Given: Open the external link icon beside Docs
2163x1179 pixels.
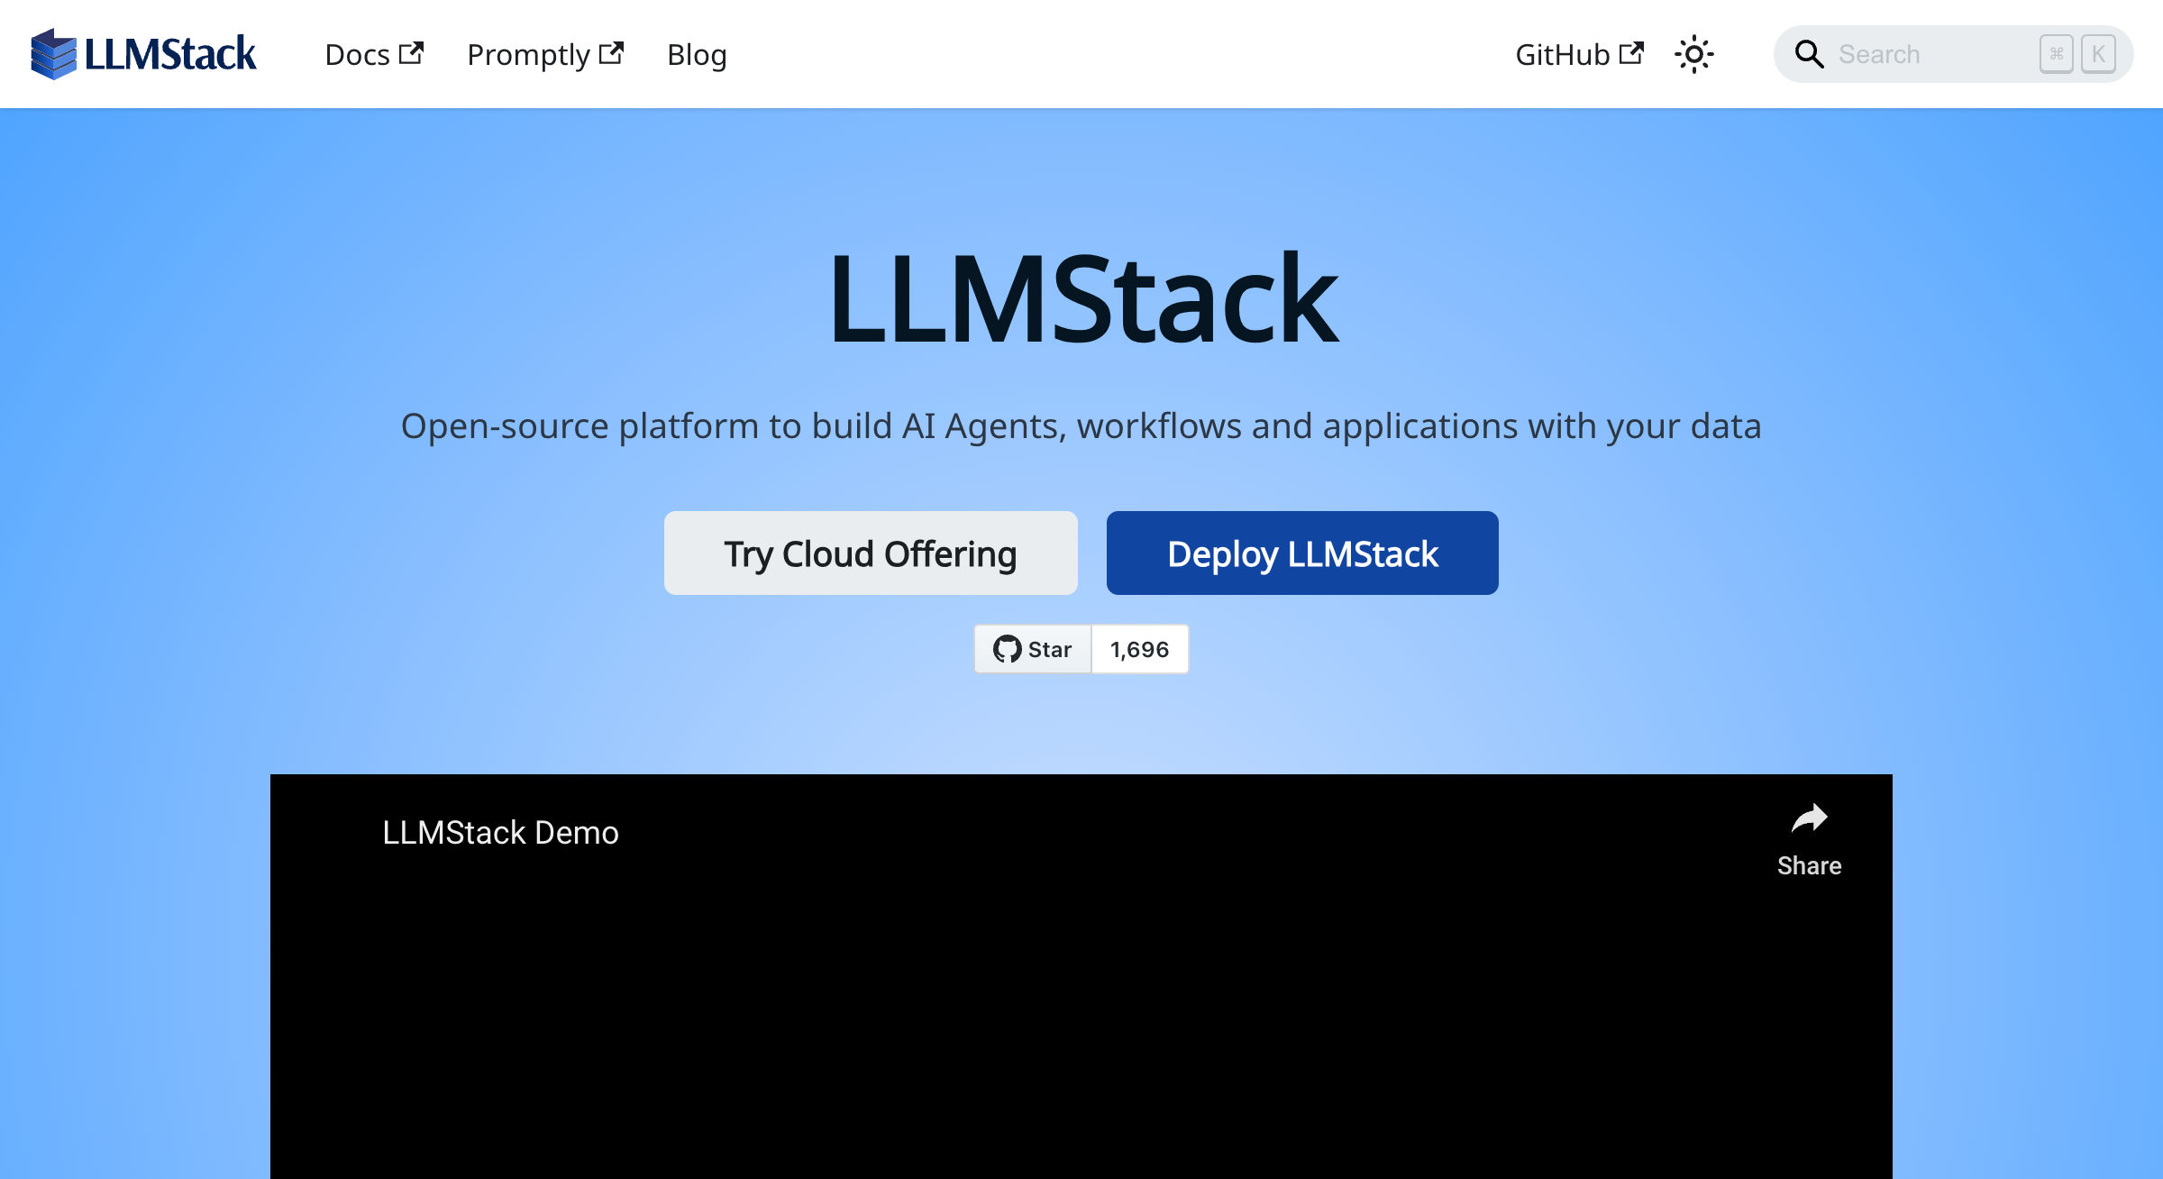Looking at the screenshot, I should point(413,52).
